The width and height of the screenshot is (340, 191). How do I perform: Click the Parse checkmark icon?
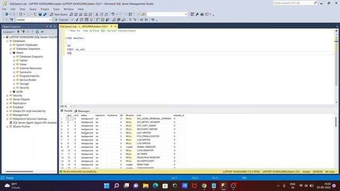tap(77, 20)
